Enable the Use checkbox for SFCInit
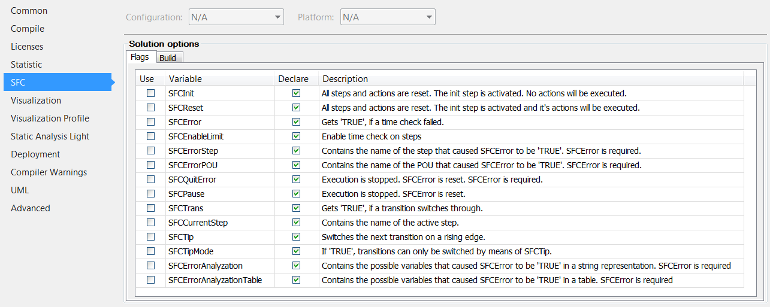Viewport: 770px width, 307px height. [150, 93]
